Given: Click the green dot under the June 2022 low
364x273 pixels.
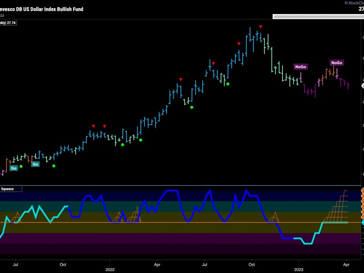Looking at the screenshot, I should coord(192,107).
